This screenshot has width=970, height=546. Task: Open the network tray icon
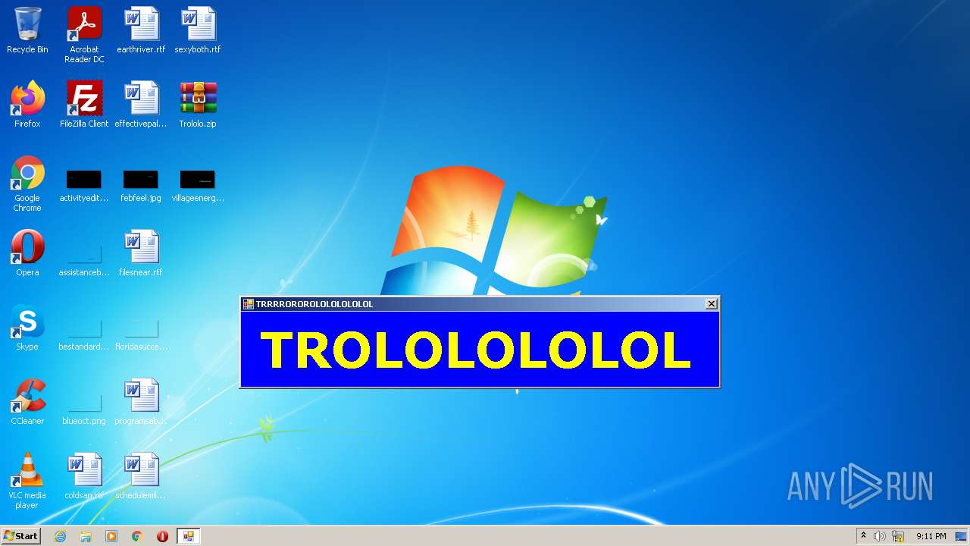point(898,536)
